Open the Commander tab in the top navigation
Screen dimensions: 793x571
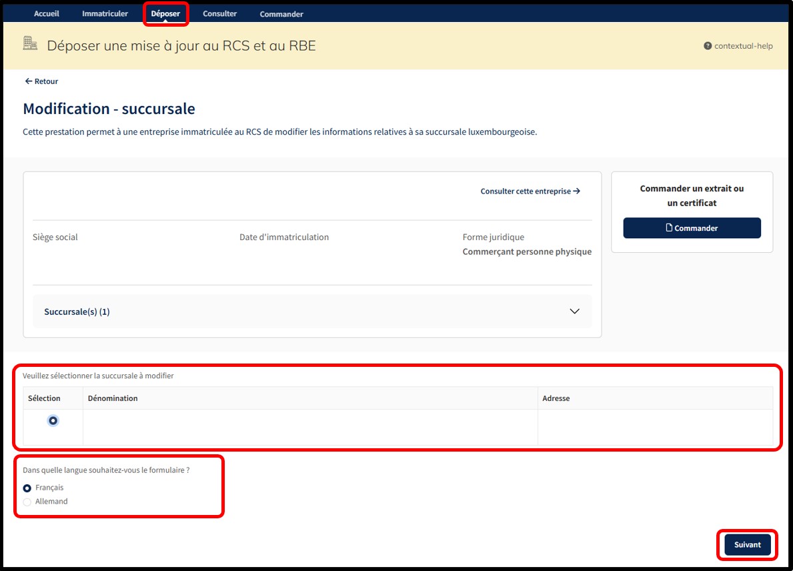coord(281,14)
